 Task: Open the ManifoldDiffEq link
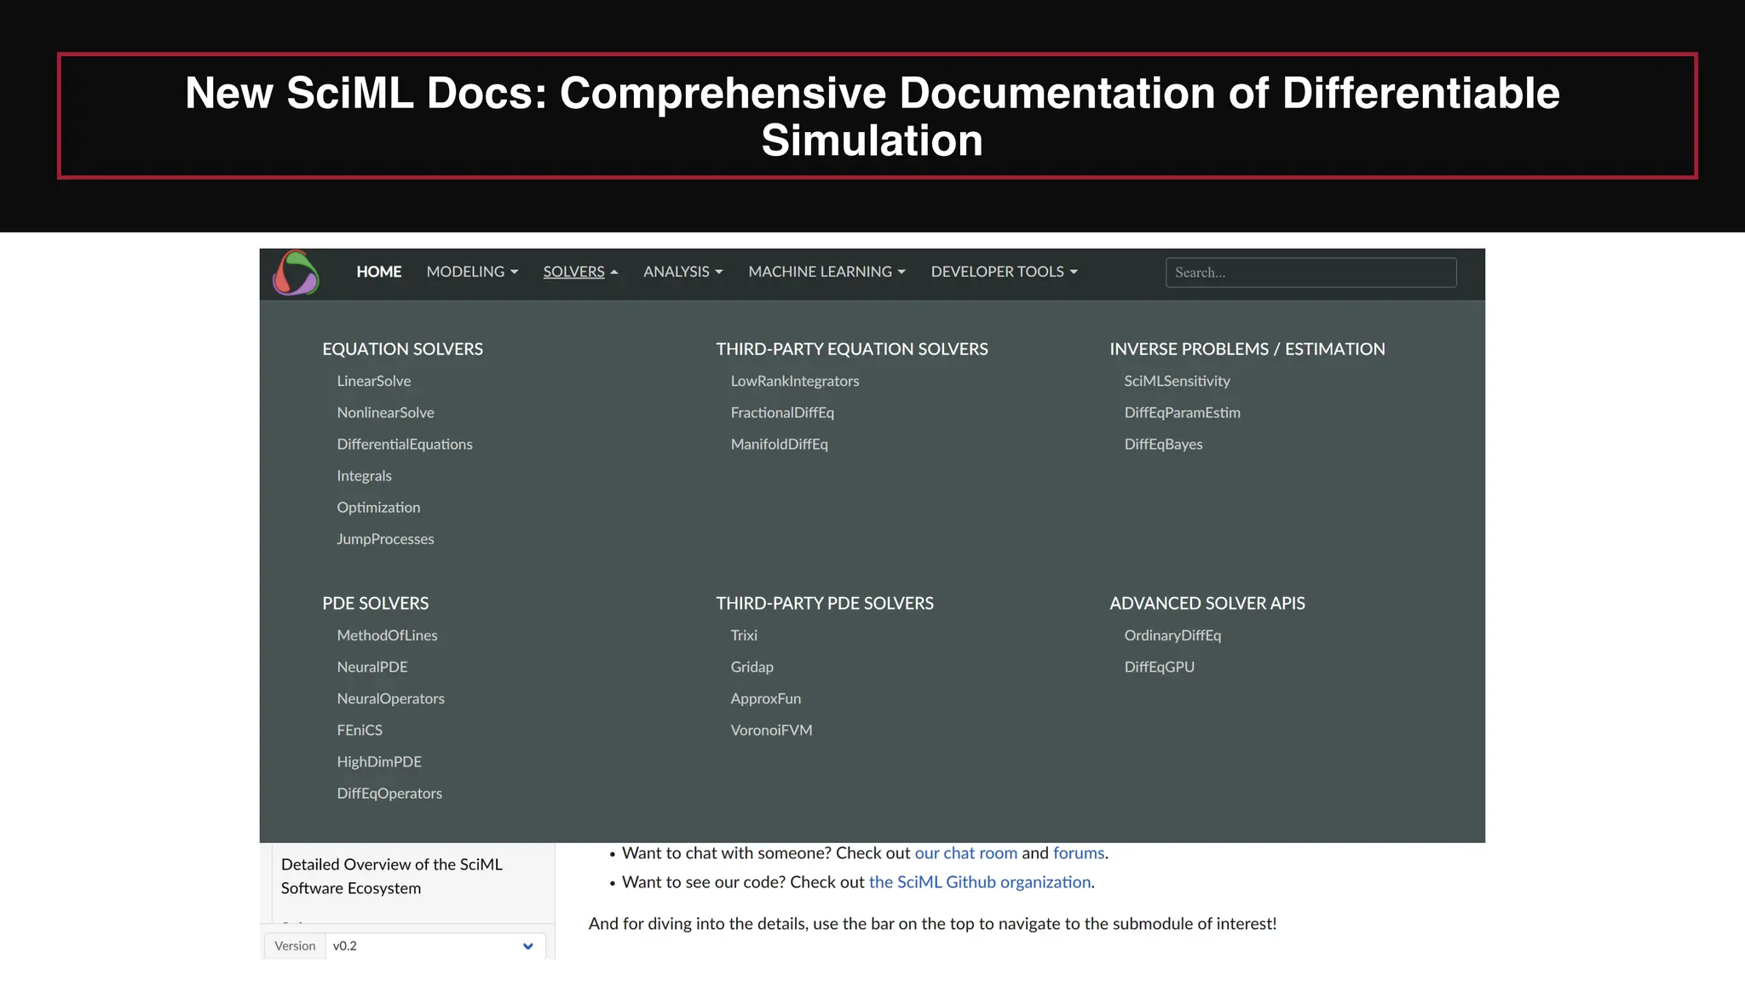pos(779,444)
